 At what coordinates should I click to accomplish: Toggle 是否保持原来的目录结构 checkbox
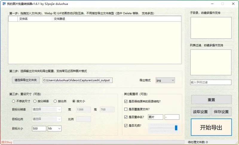pos(126,101)
